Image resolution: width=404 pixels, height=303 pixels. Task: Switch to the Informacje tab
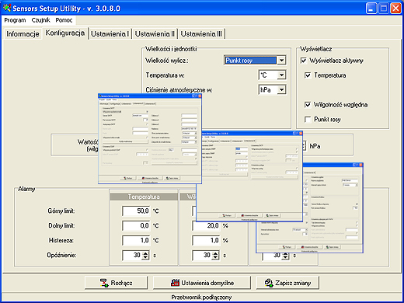pyautogui.click(x=23, y=34)
